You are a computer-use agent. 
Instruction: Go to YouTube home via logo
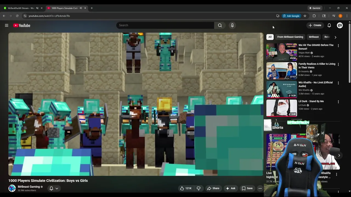point(22,25)
